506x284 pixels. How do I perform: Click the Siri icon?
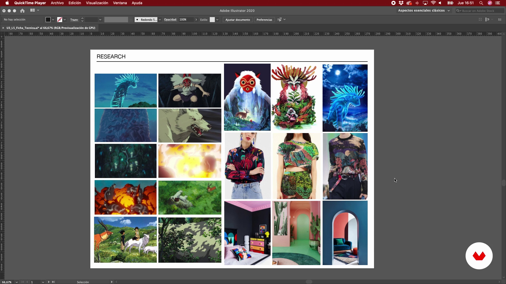point(490,3)
